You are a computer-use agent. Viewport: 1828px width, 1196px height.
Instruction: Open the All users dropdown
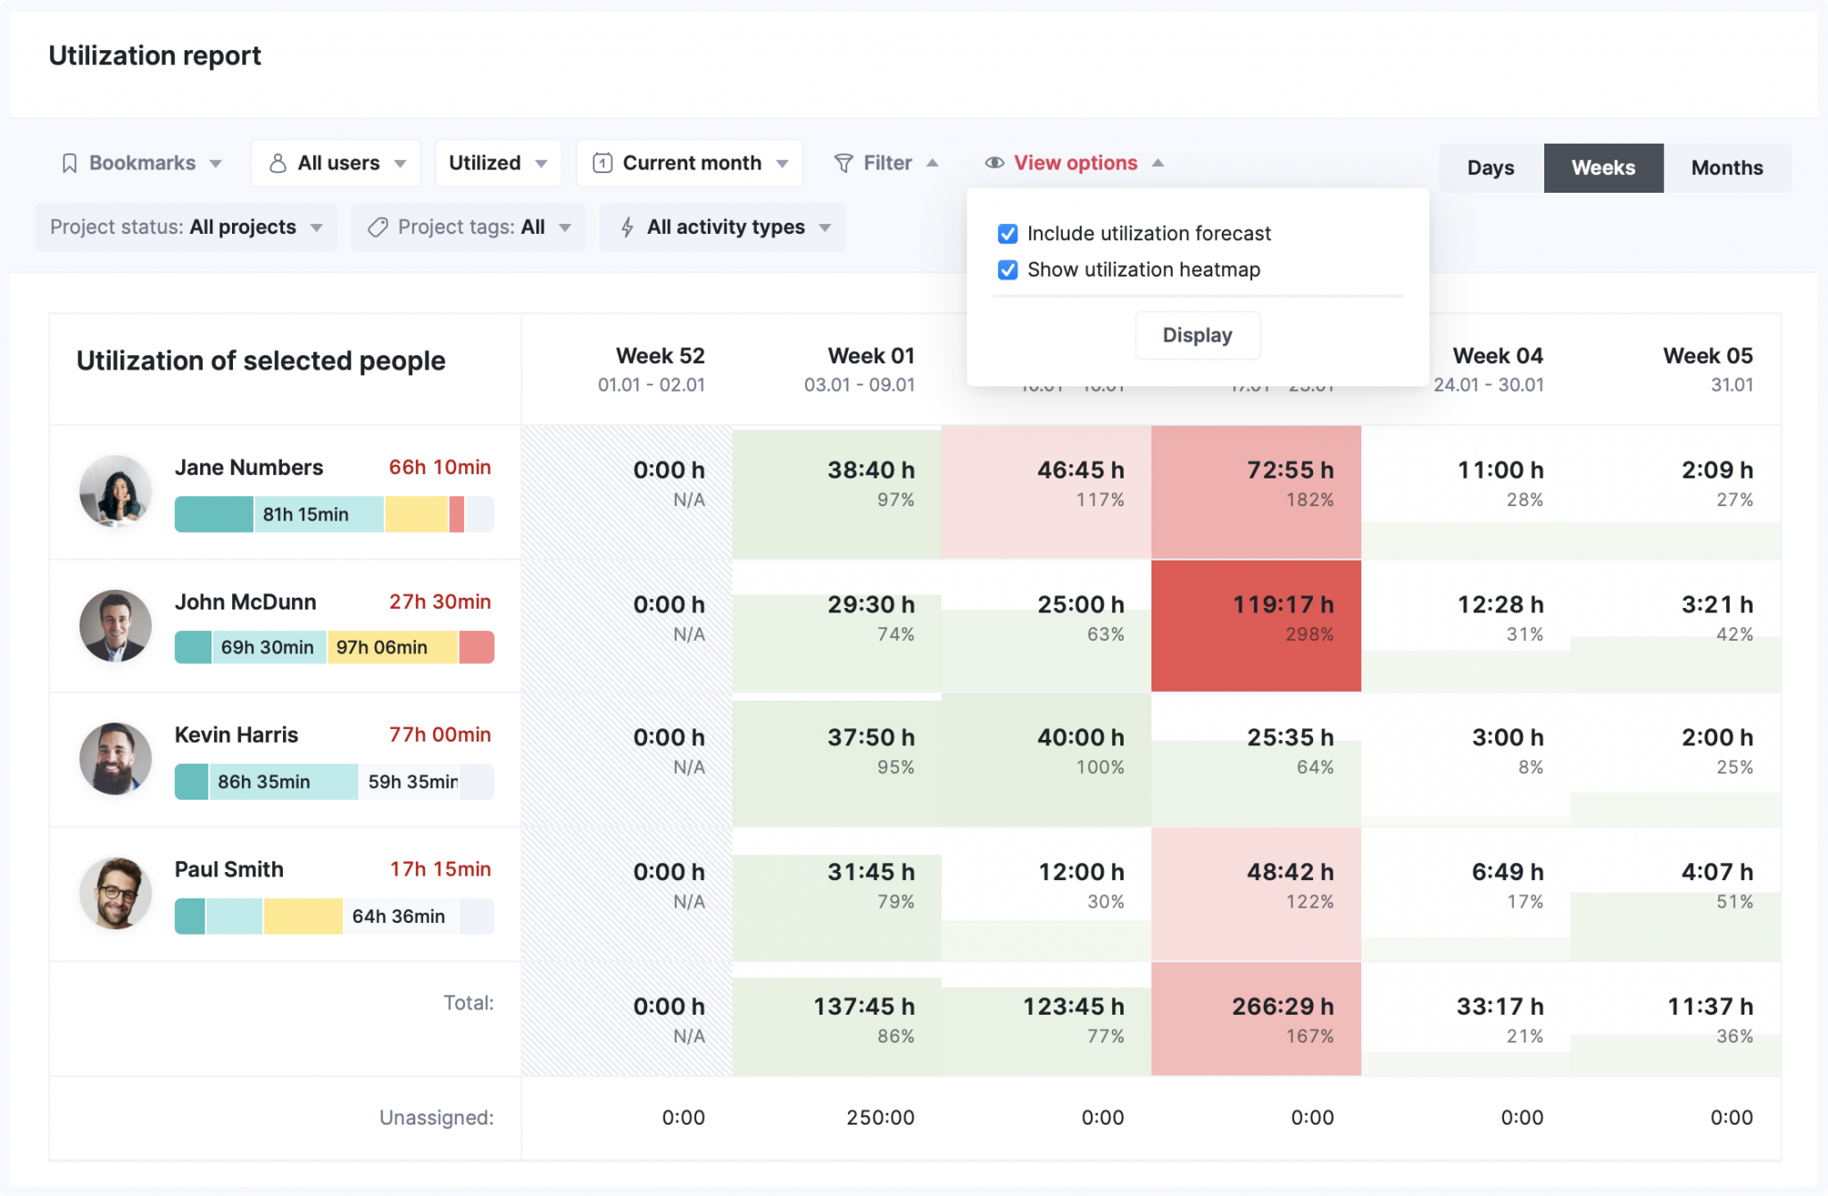tap(402, 162)
